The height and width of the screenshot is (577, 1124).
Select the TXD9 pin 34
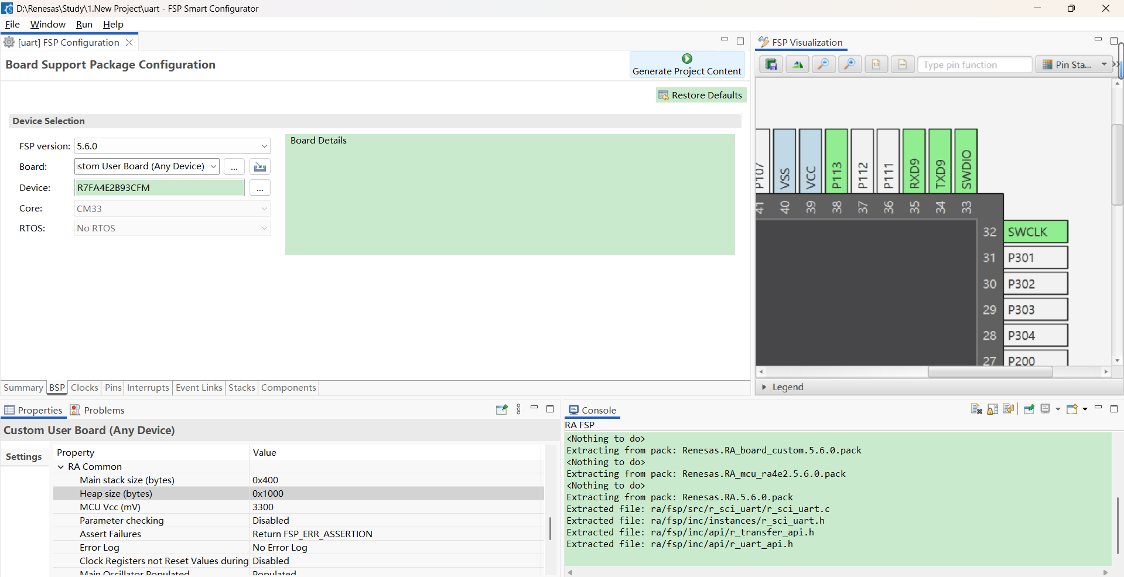(x=940, y=161)
